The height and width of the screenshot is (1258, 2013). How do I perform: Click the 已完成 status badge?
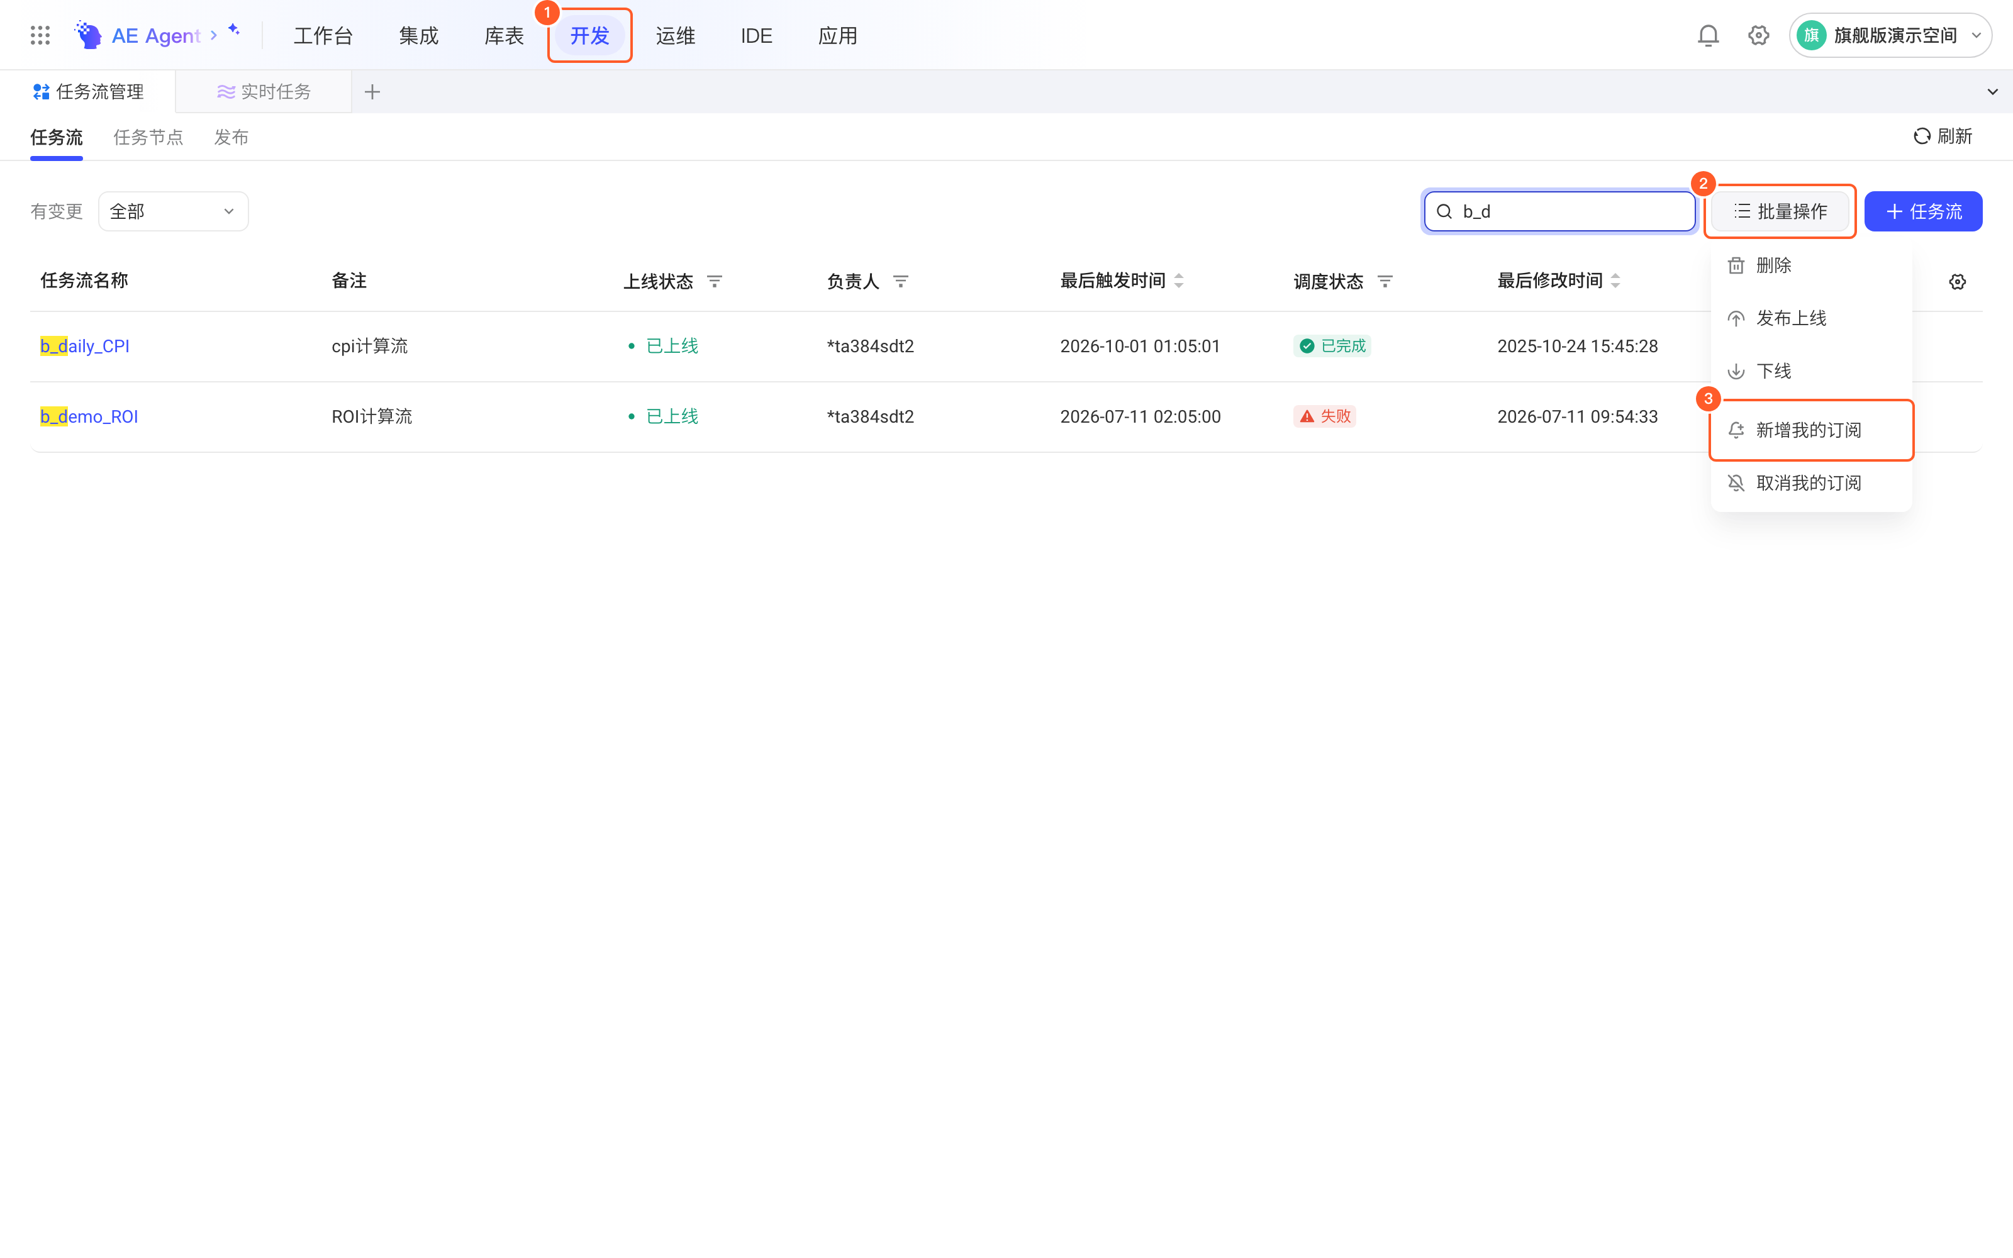[x=1332, y=346]
